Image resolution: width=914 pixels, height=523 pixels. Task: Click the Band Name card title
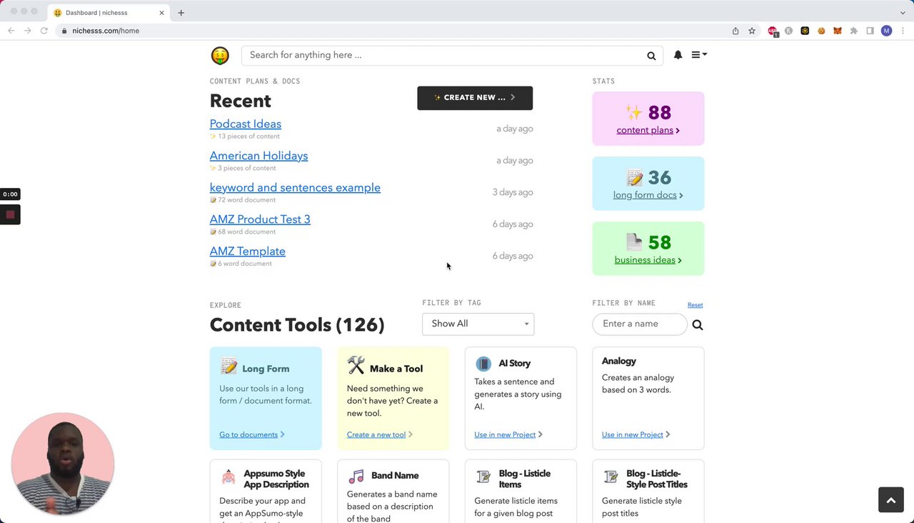point(395,476)
